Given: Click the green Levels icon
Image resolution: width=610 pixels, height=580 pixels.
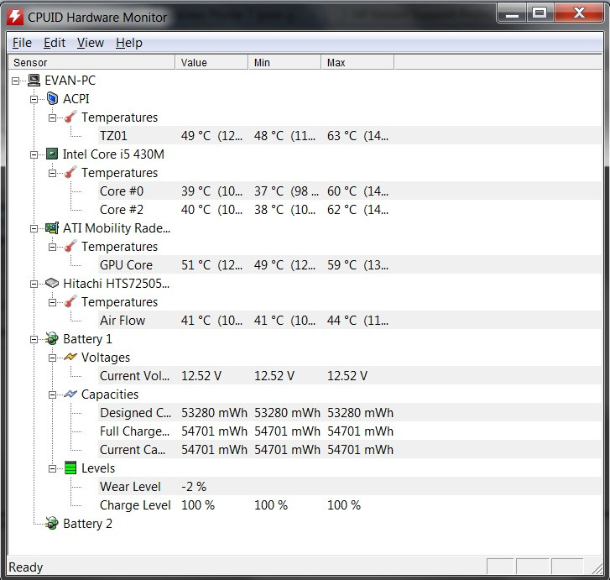Looking at the screenshot, I should click(x=70, y=468).
